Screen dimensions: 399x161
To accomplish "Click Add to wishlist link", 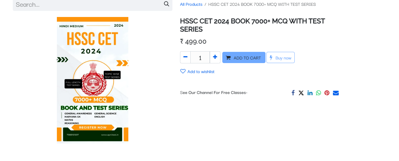I will 201,72.
